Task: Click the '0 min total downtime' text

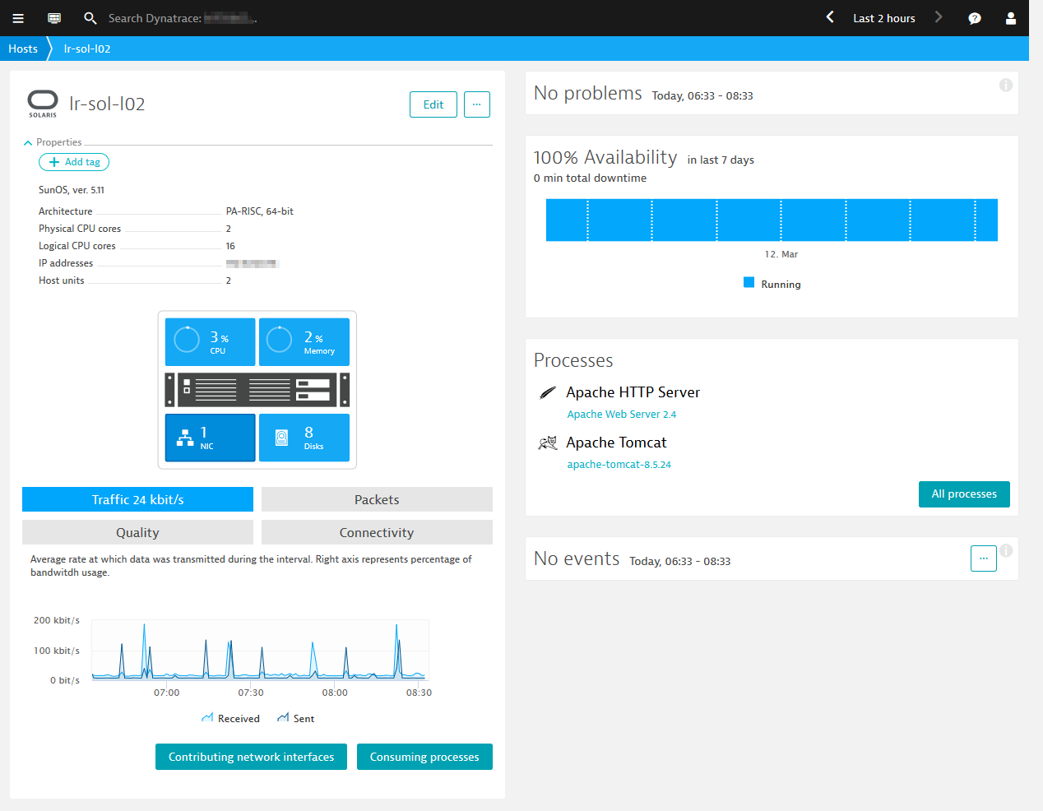Action: [591, 178]
